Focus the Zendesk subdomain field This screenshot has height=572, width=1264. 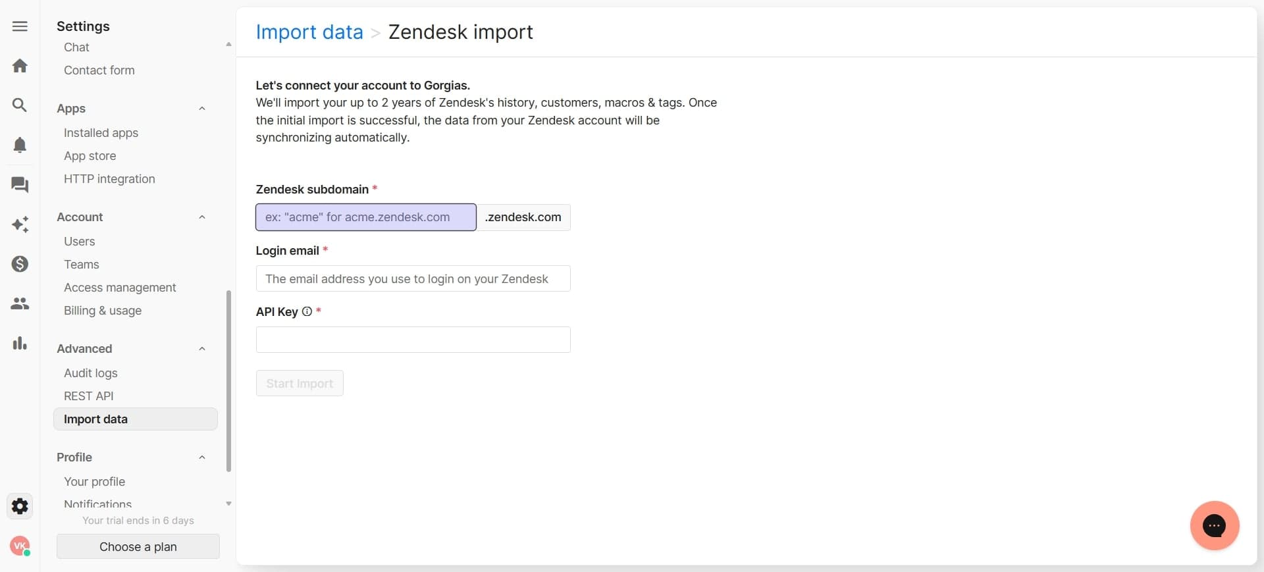pos(366,217)
